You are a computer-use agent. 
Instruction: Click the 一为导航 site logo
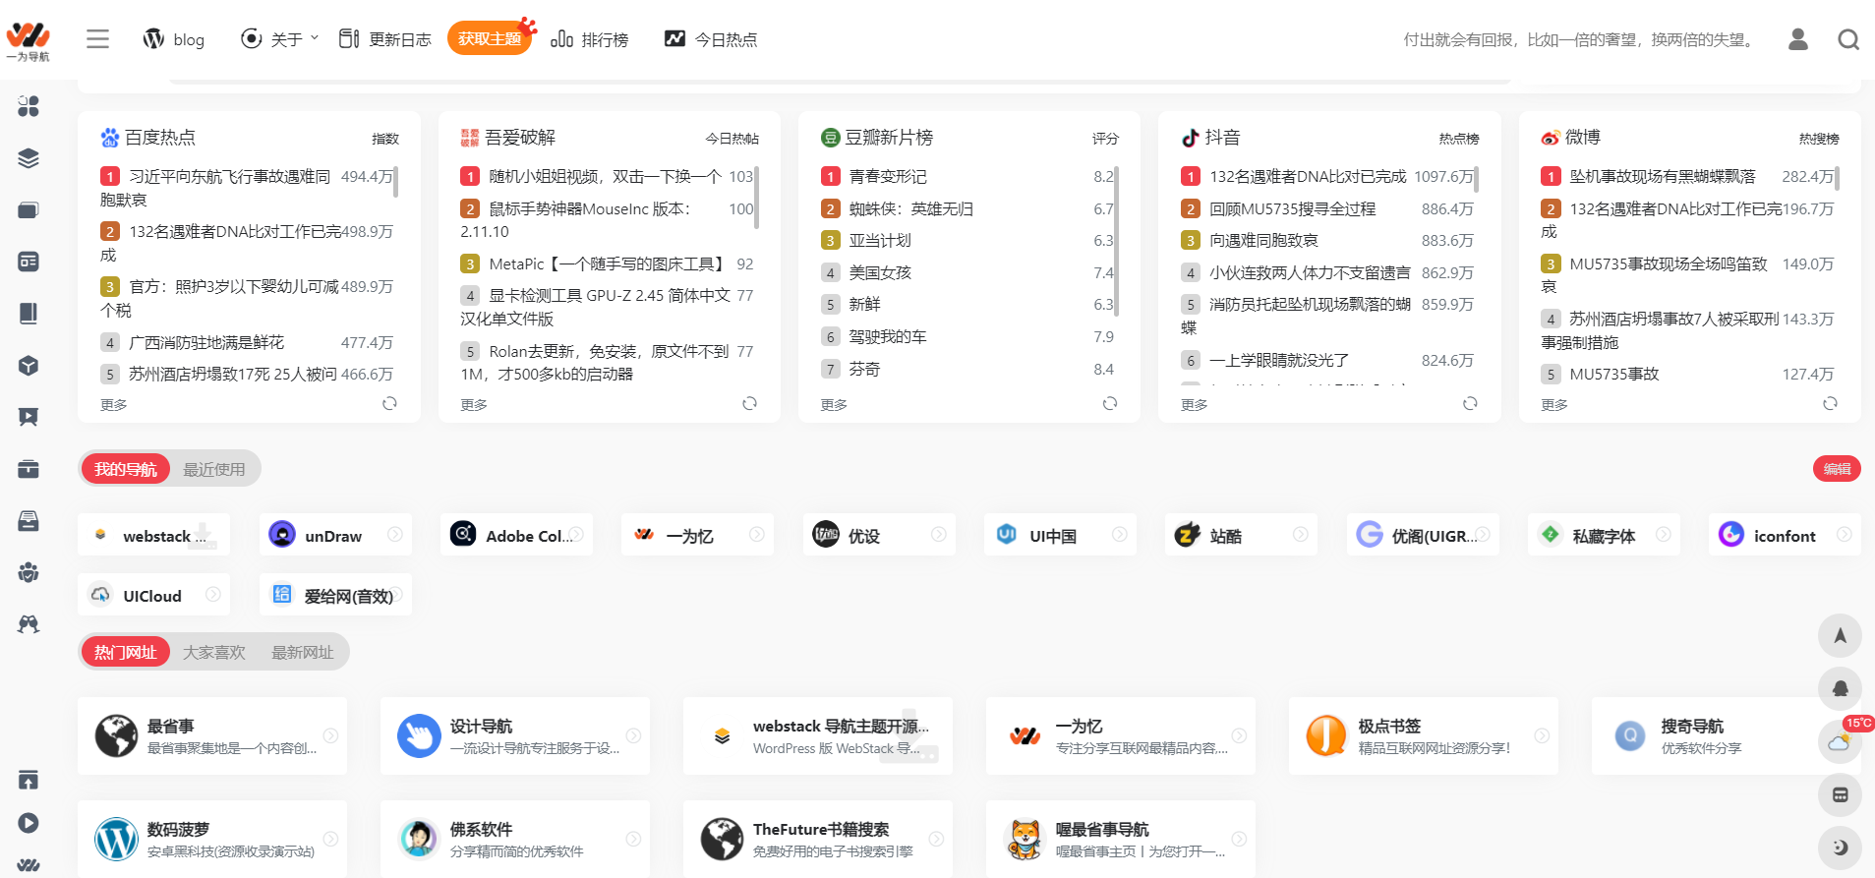click(28, 41)
